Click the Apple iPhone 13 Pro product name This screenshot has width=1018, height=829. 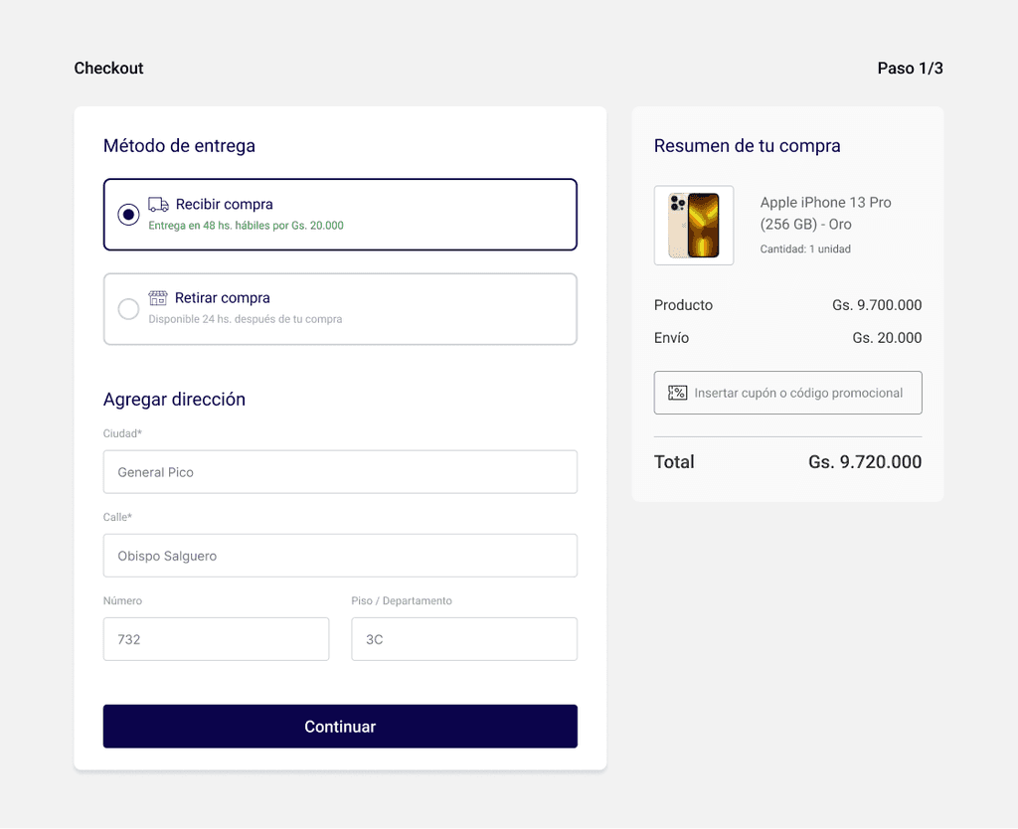826,213
